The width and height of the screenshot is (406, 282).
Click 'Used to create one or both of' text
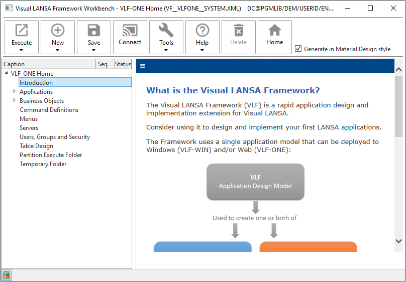coord(255,218)
